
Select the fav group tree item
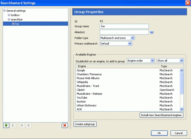point(36,24)
